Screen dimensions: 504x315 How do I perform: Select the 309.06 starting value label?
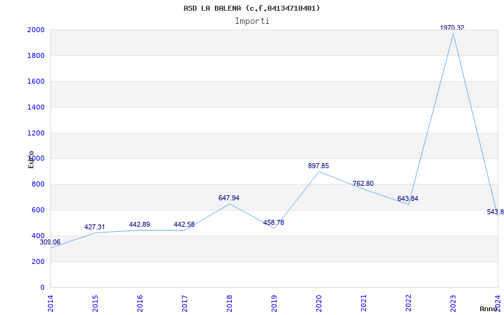[x=50, y=243]
